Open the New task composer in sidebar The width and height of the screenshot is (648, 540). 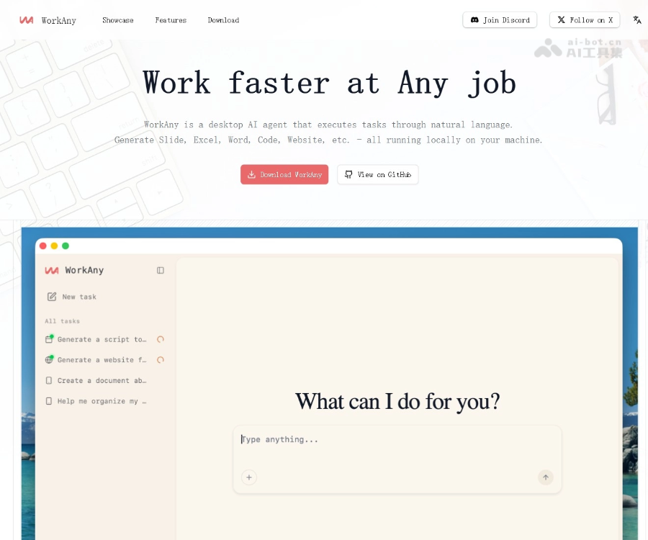point(72,296)
